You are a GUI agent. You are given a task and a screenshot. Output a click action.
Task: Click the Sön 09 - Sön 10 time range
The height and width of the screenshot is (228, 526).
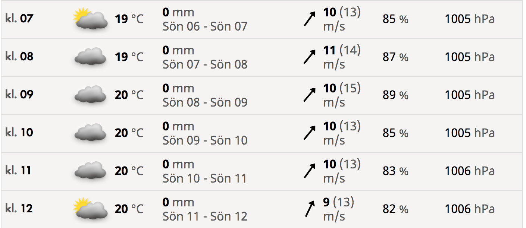click(x=205, y=140)
